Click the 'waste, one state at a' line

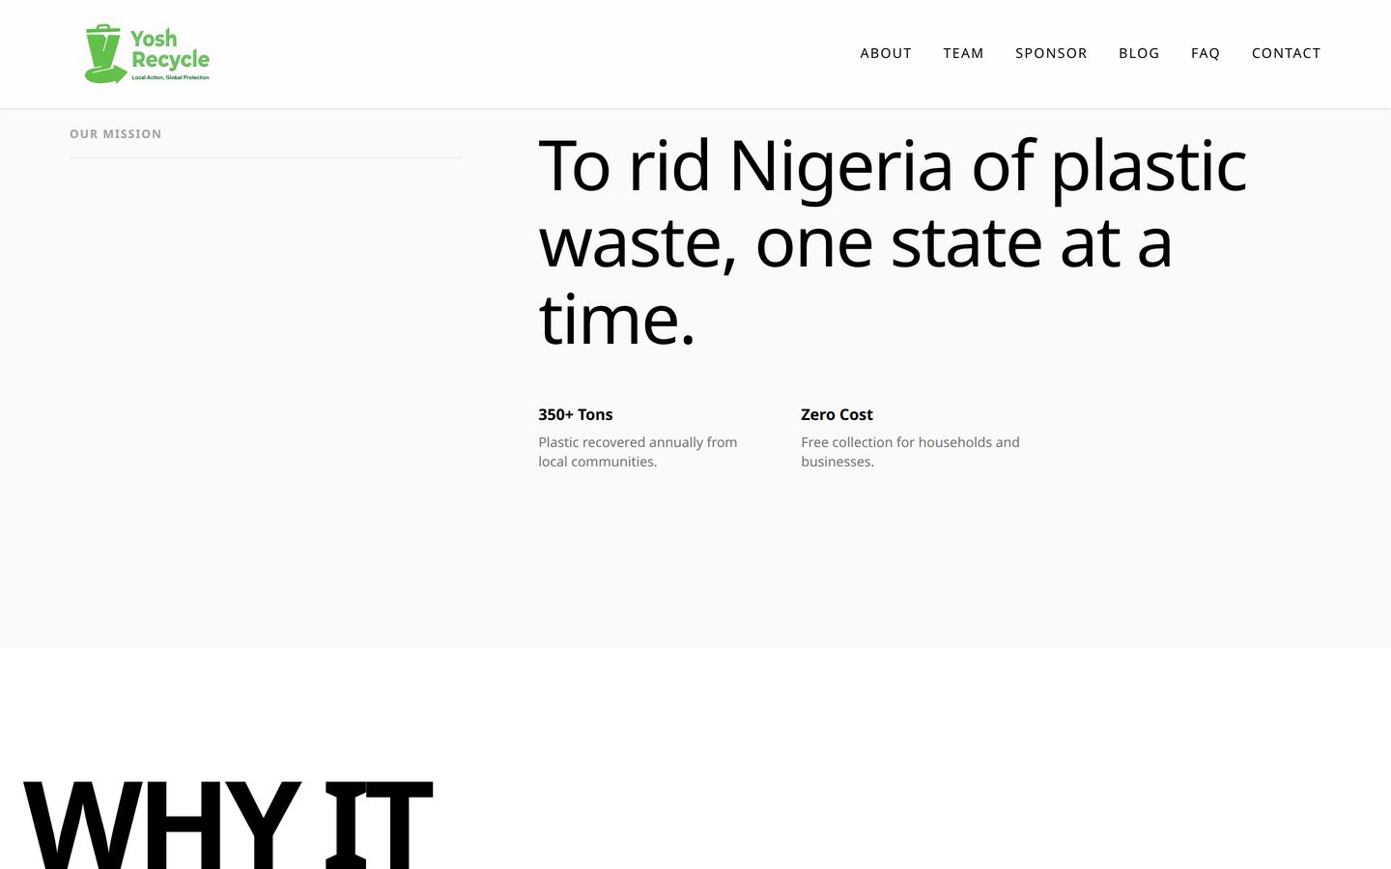pos(855,242)
